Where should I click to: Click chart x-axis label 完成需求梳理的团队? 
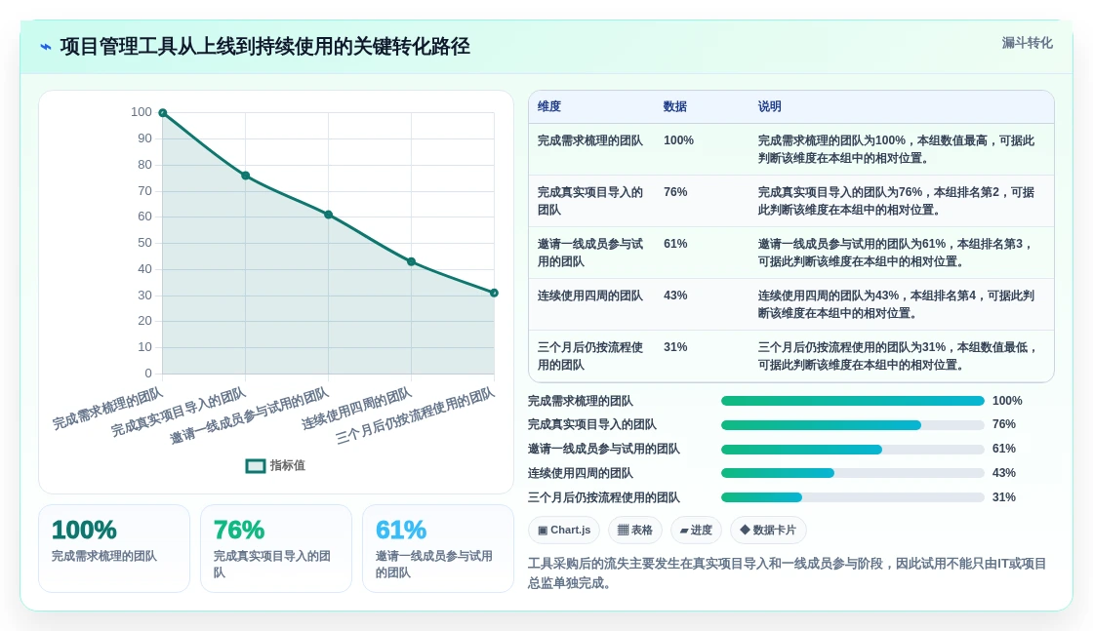point(107,408)
